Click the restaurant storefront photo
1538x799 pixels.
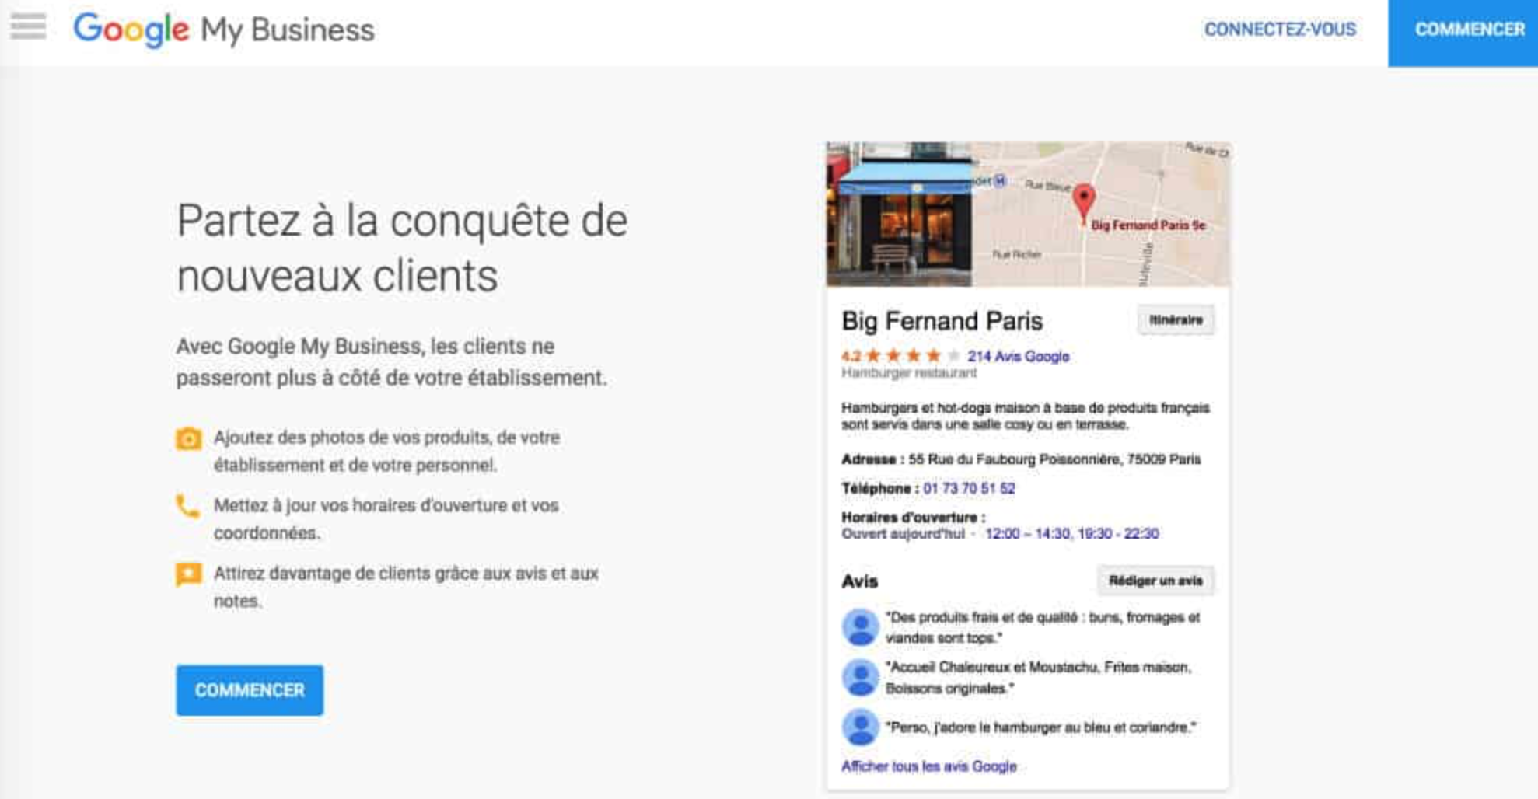pos(899,215)
